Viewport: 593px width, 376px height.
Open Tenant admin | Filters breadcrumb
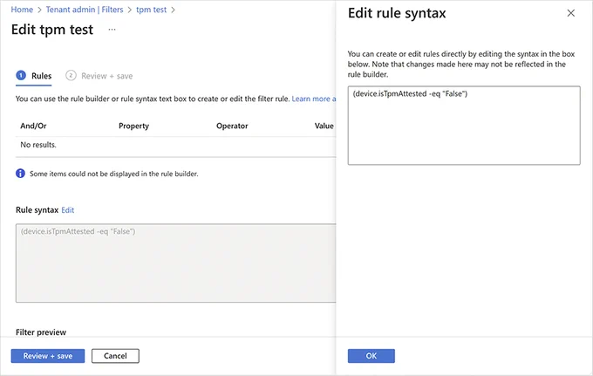(85, 10)
